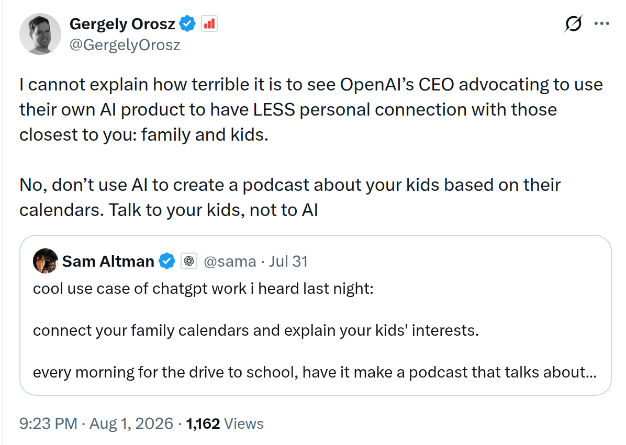The height and width of the screenshot is (445, 626).
Task: Click Sam Altman's blue verified checkmark
Action: 167,261
